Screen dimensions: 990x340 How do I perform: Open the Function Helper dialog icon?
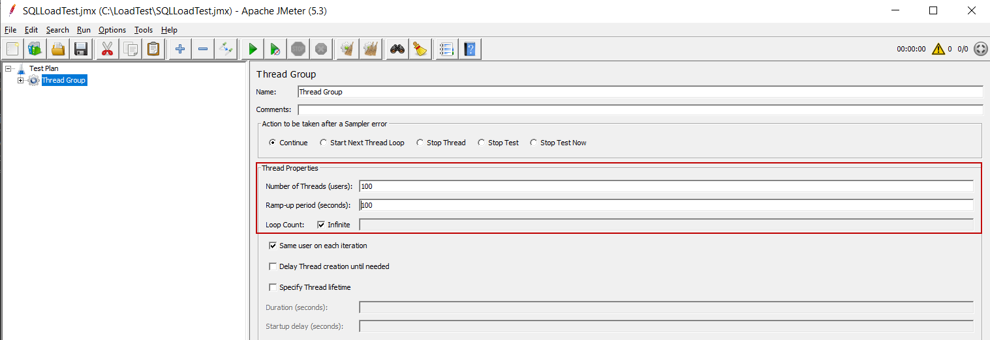tap(446, 49)
